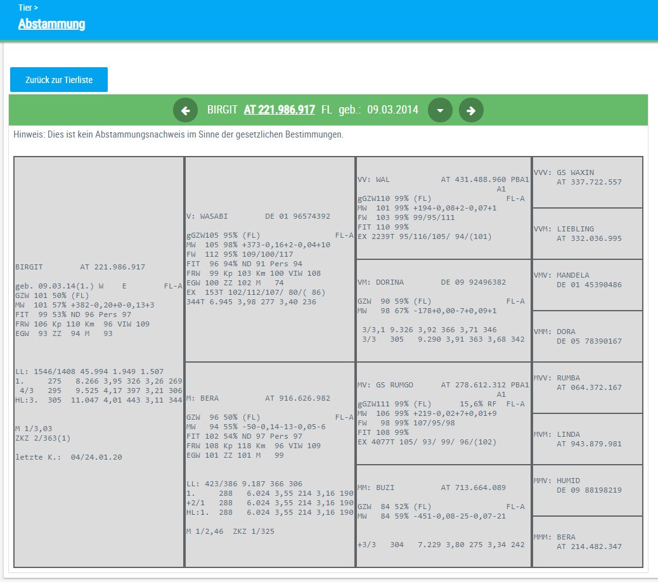Go to next animal with right arrow
This screenshot has height=582, width=658.
click(471, 110)
